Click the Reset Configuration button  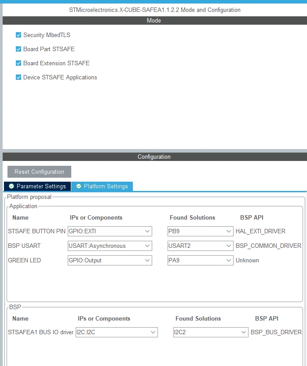tap(39, 172)
